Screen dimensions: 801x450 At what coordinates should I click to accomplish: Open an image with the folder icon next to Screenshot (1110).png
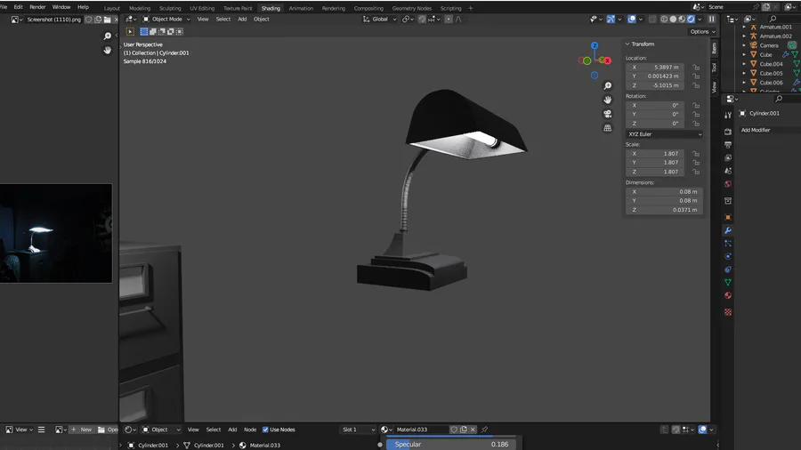(108, 20)
